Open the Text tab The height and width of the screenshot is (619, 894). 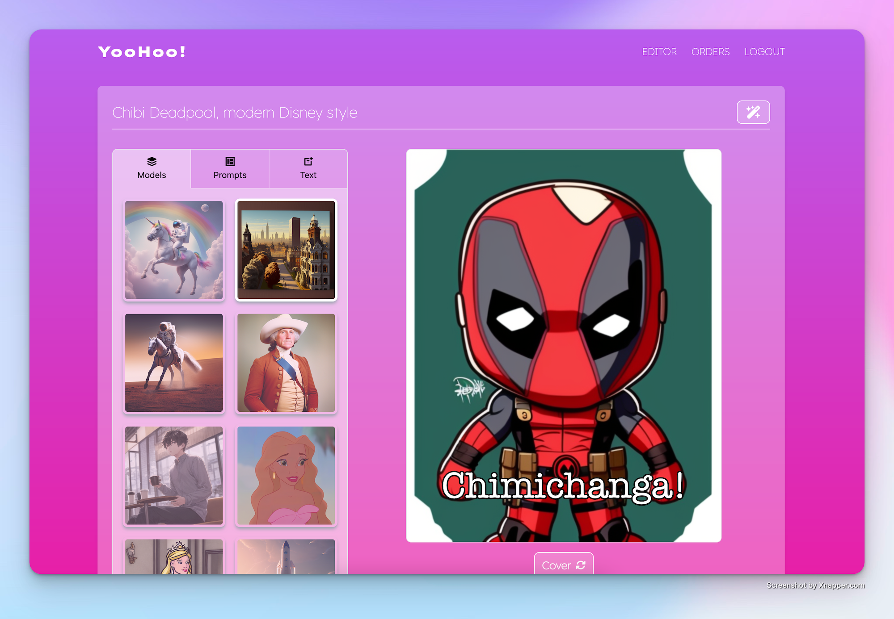coord(308,168)
